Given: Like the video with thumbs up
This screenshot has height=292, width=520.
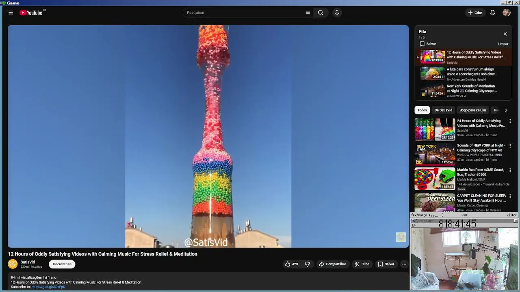Looking at the screenshot, I should click(292, 264).
